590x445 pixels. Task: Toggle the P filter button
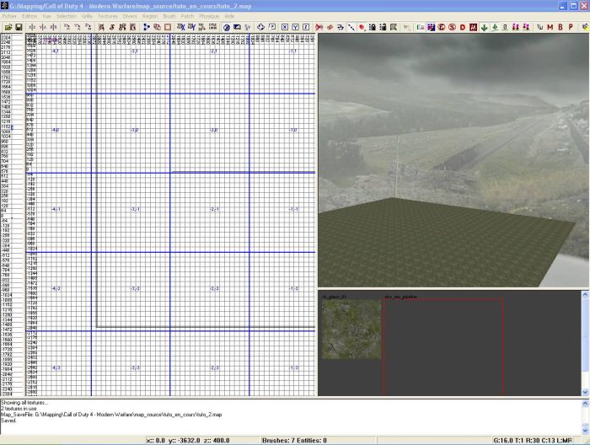(571, 27)
